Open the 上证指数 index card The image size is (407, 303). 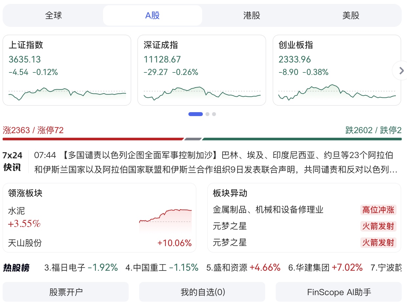coord(67,70)
